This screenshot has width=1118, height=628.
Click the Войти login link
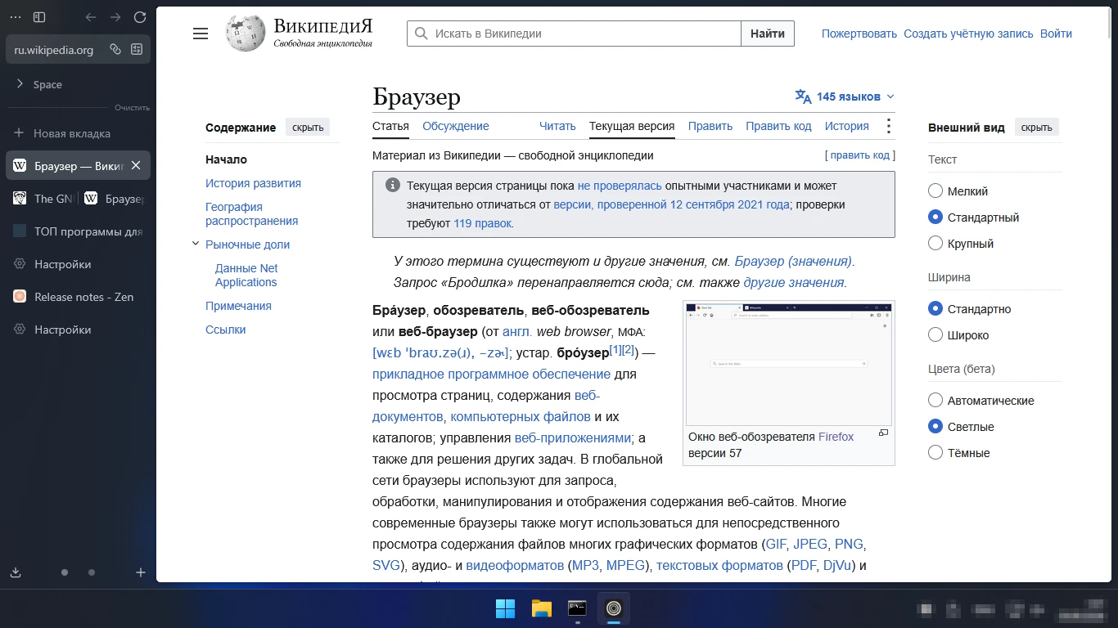tap(1056, 34)
